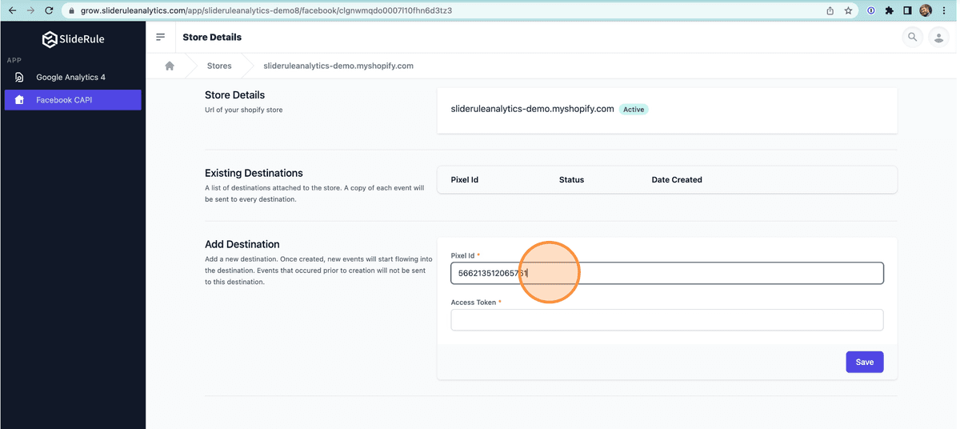The width and height of the screenshot is (960, 429).
Task: Reload the page with refresh icon
Action: [x=50, y=10]
